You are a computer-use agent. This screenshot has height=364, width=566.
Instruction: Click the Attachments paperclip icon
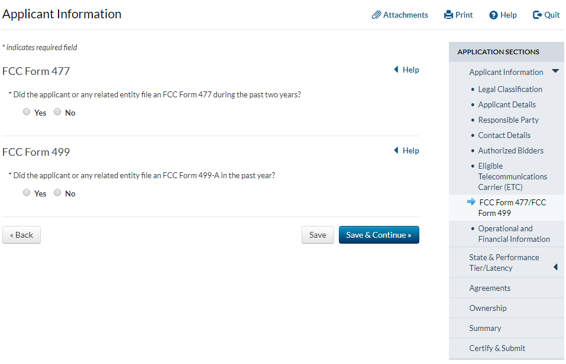coord(376,15)
